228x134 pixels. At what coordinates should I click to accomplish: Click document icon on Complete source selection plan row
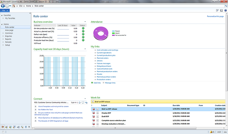(98, 120)
